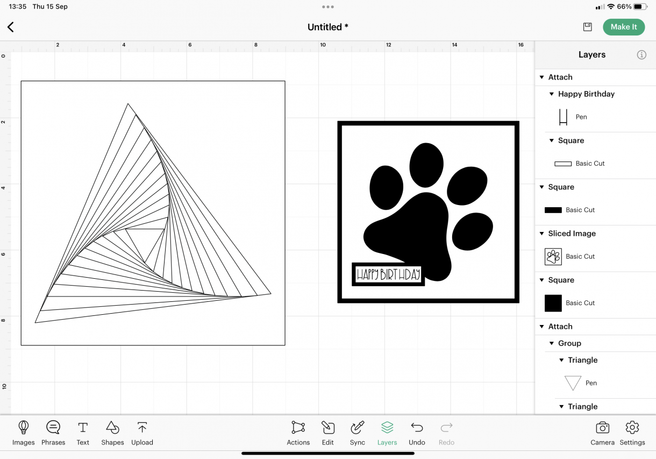Collapse the Square layer under Happy Birthday
The width and height of the screenshot is (656, 459).
[x=552, y=141]
